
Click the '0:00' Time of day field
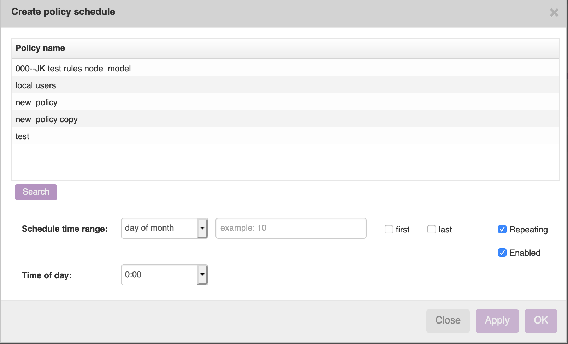(x=159, y=275)
